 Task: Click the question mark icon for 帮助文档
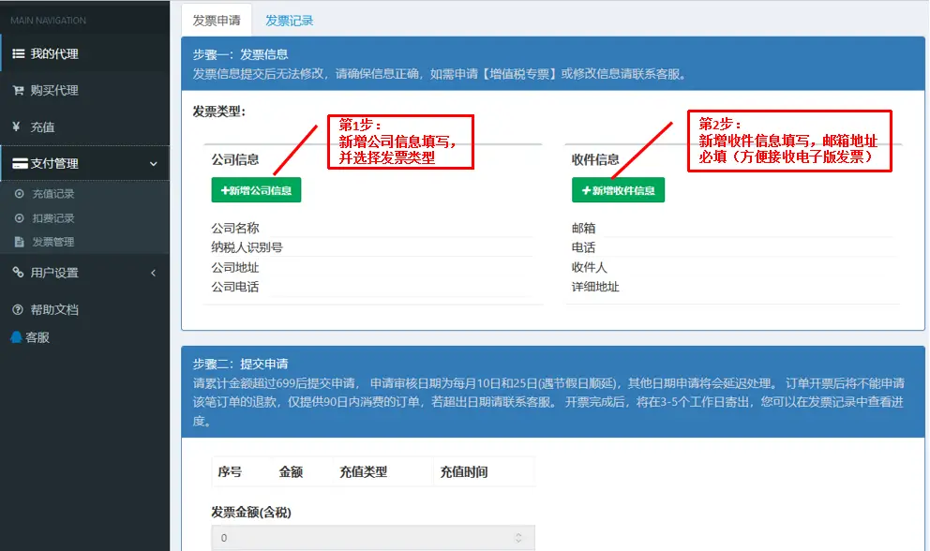(x=18, y=310)
